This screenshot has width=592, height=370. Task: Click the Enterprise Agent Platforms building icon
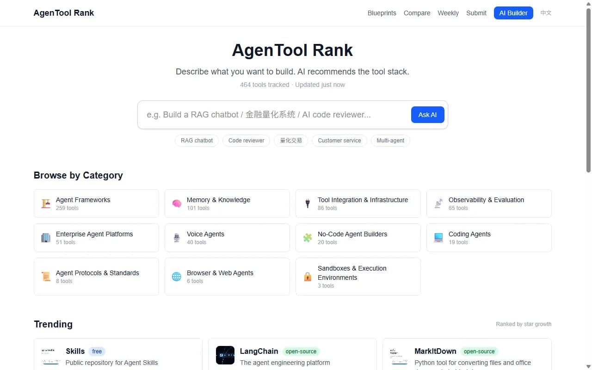tap(46, 238)
